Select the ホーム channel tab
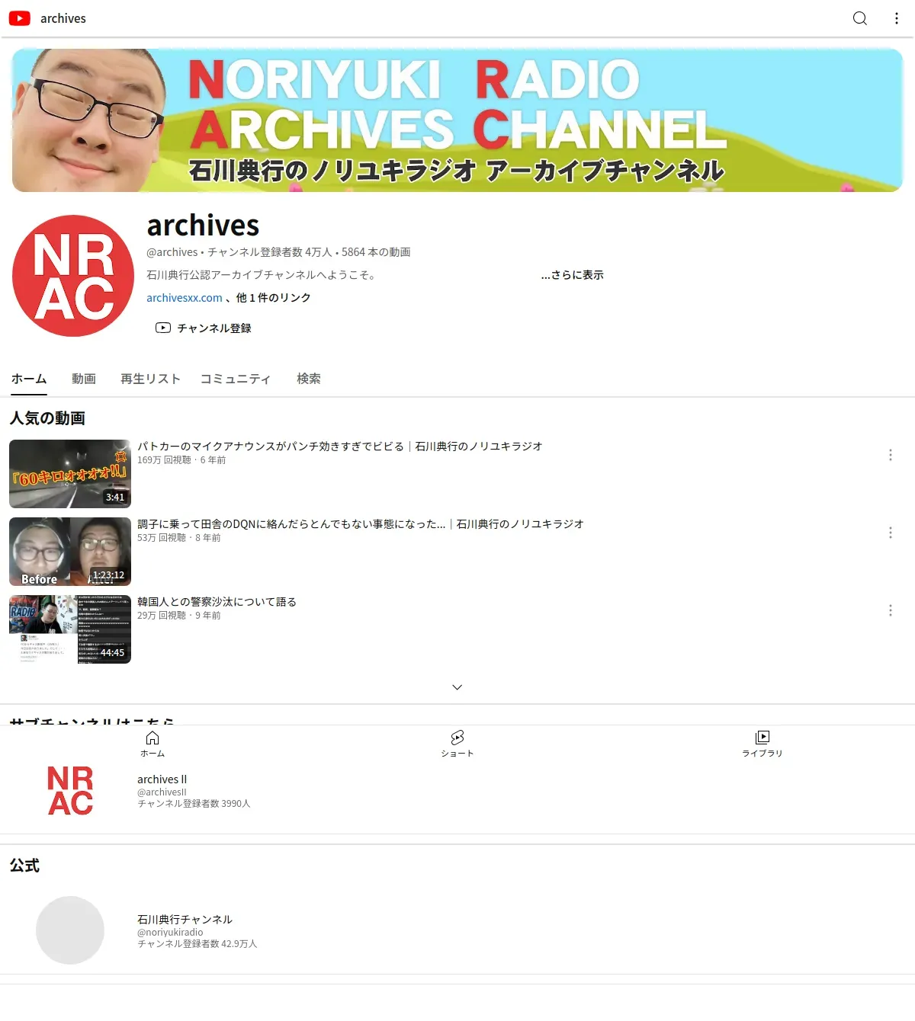915x1021 pixels. pos(29,379)
